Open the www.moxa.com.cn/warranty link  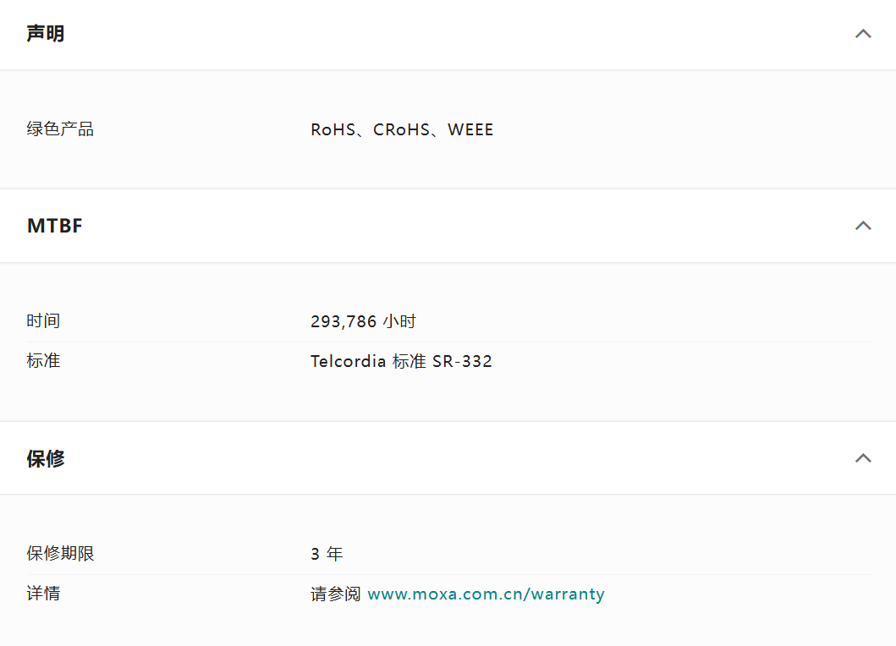coord(486,594)
